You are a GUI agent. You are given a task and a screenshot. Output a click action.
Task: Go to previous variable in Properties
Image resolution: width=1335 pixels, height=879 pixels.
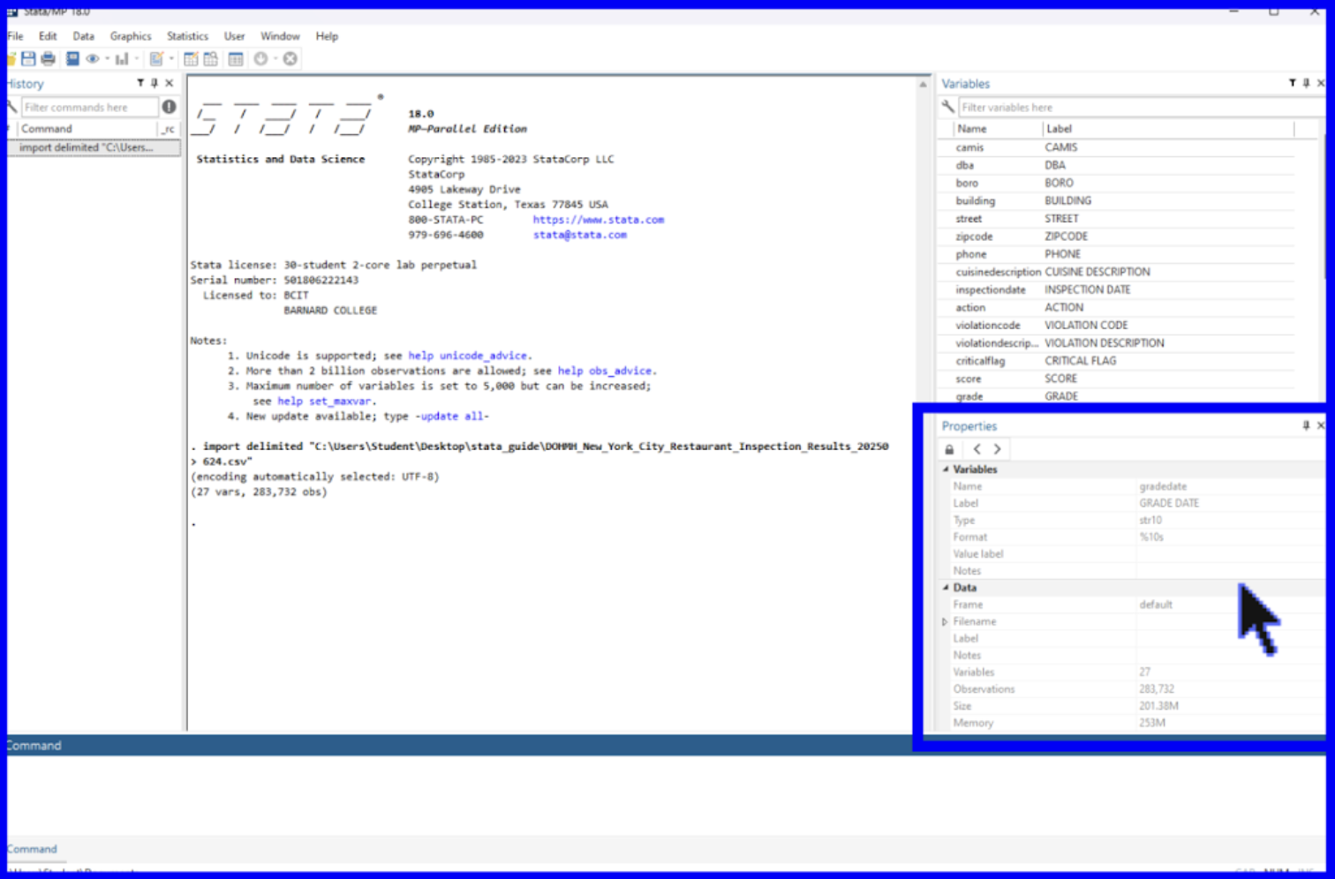977,449
